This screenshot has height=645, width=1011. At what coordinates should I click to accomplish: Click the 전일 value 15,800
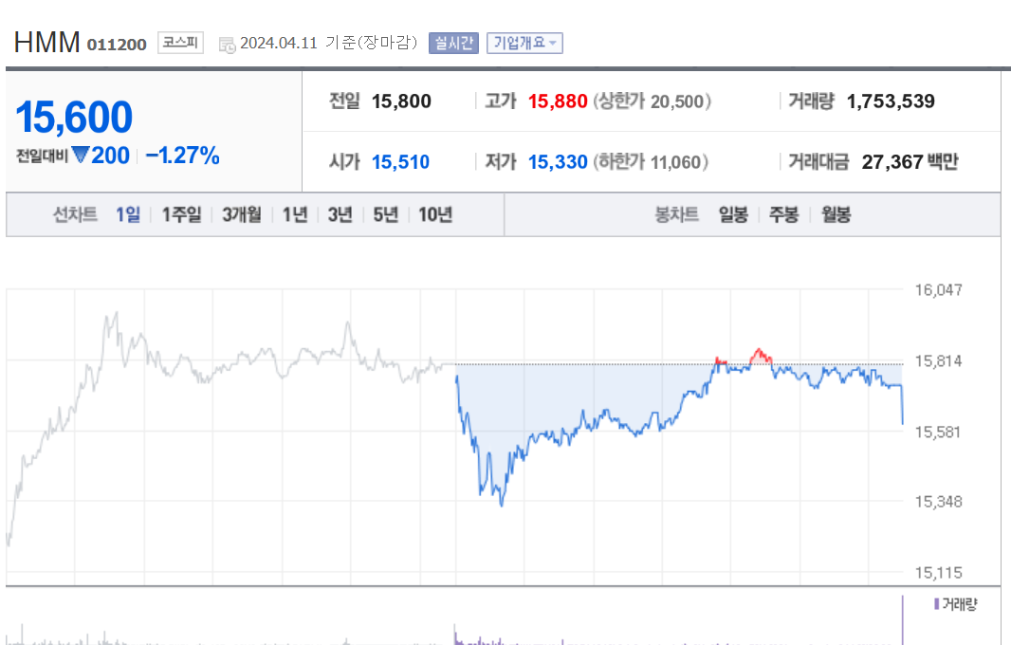401,101
